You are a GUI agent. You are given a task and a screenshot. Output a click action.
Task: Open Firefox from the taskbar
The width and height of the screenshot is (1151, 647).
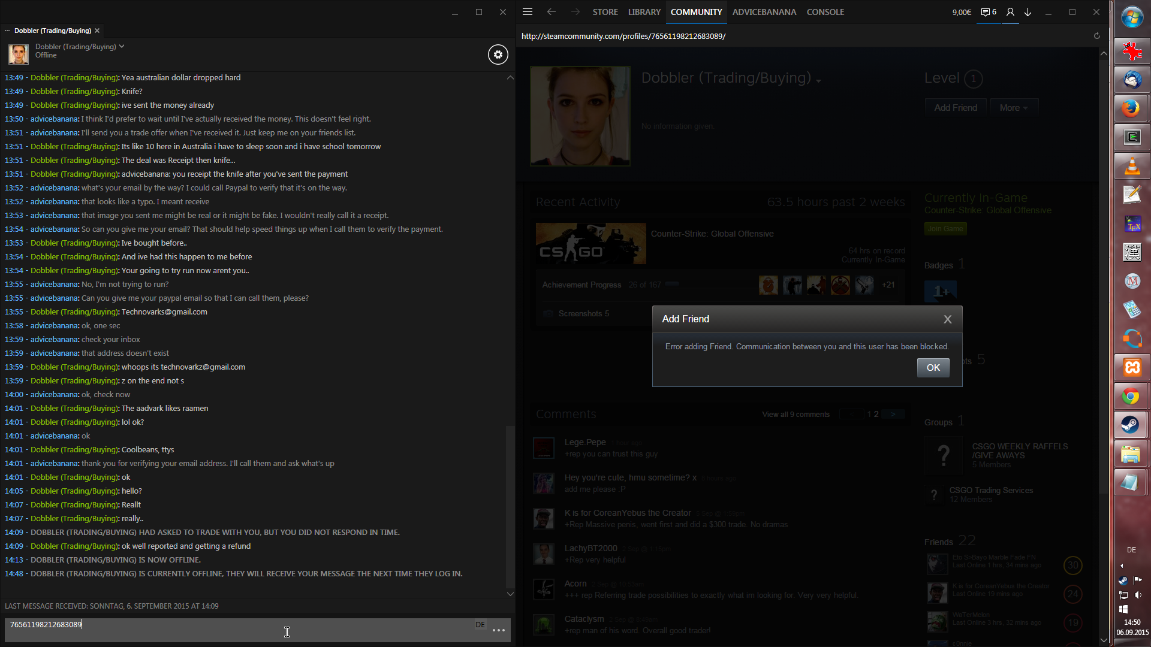1132,108
